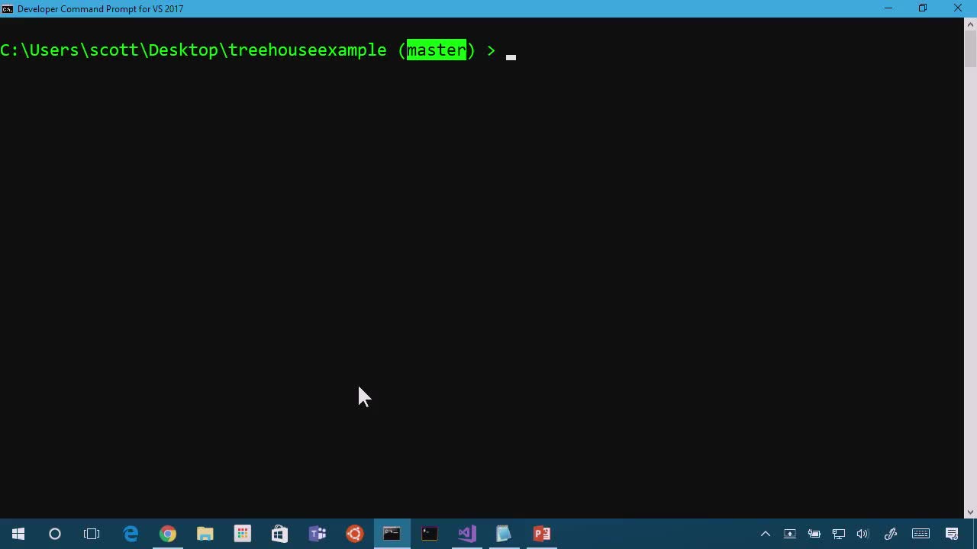This screenshot has width=977, height=549.
Task: Open the second terminal taskbar icon
Action: tap(430, 534)
